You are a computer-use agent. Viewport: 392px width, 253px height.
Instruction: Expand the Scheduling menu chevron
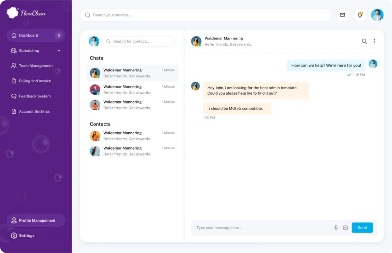coord(59,50)
